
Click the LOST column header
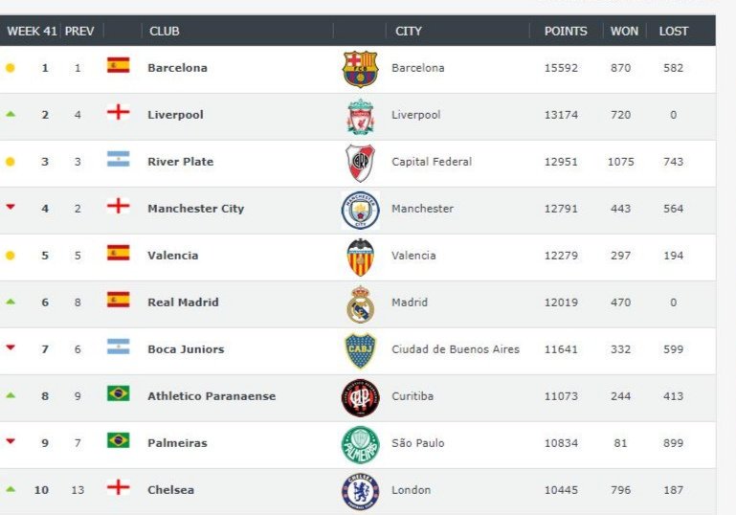tap(674, 31)
